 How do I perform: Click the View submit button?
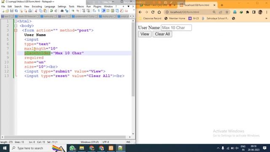[x=145, y=34]
